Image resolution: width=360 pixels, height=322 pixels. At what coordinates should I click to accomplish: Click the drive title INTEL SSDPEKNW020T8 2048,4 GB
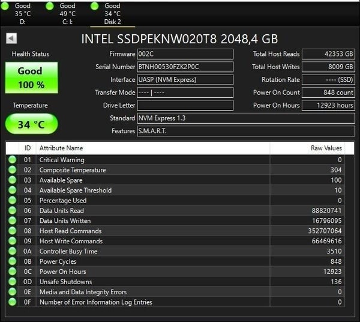[179, 39]
